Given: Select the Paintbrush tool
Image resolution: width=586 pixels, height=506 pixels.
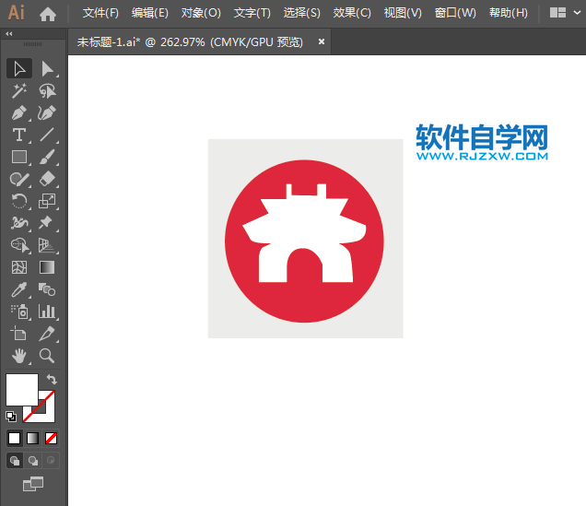Looking at the screenshot, I should pyautogui.click(x=47, y=157).
